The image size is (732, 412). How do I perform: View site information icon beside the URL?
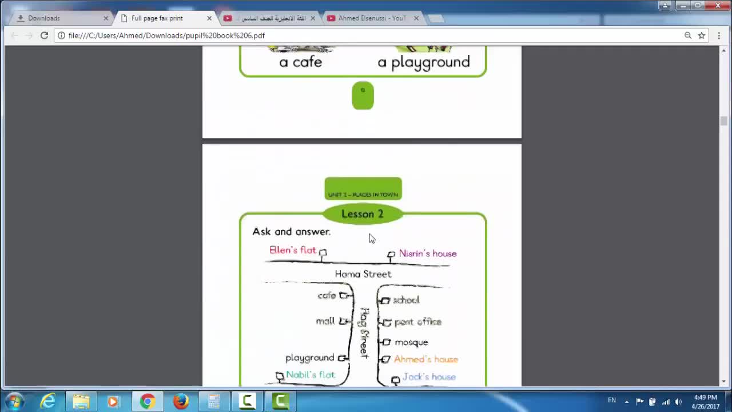click(61, 35)
